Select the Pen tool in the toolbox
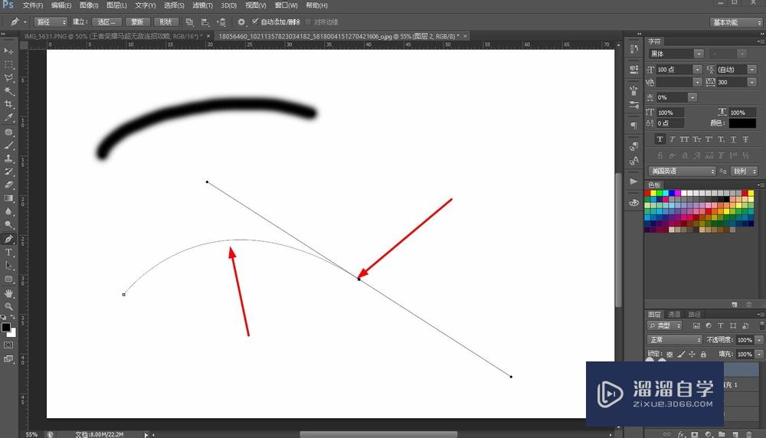The image size is (766, 438). (x=8, y=239)
